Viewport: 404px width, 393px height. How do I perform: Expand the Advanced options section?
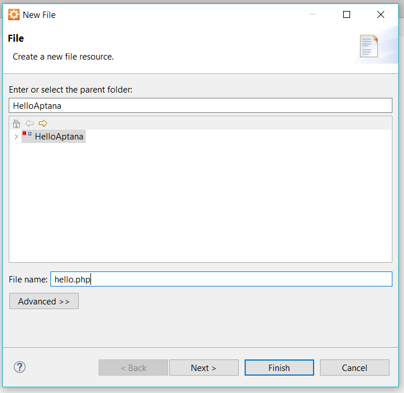click(x=44, y=301)
